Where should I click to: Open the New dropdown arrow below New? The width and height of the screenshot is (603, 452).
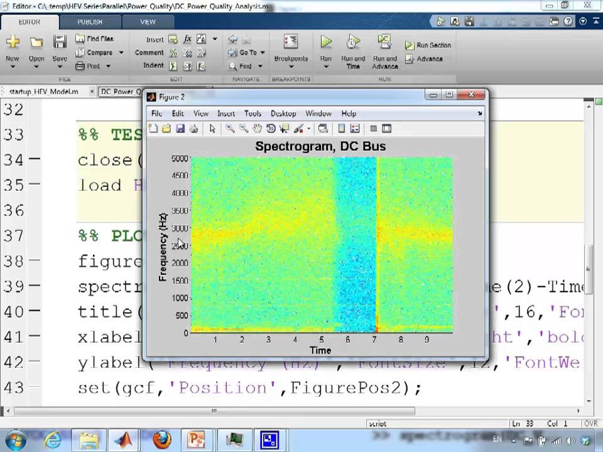click(13, 67)
